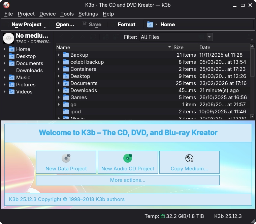Expand the Home node in sidebar tree
Image resolution: width=256 pixels, height=224 pixels.
(x=5, y=49)
